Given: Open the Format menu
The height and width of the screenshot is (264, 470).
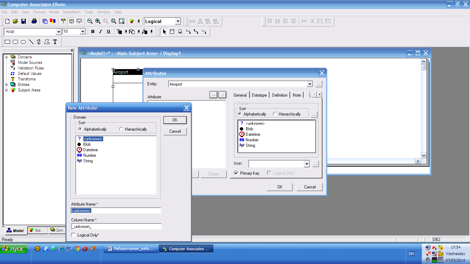Looking at the screenshot, I should [39, 12].
